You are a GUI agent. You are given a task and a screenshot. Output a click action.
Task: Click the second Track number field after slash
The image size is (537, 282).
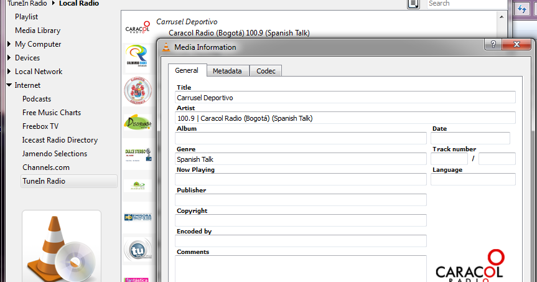click(497, 159)
